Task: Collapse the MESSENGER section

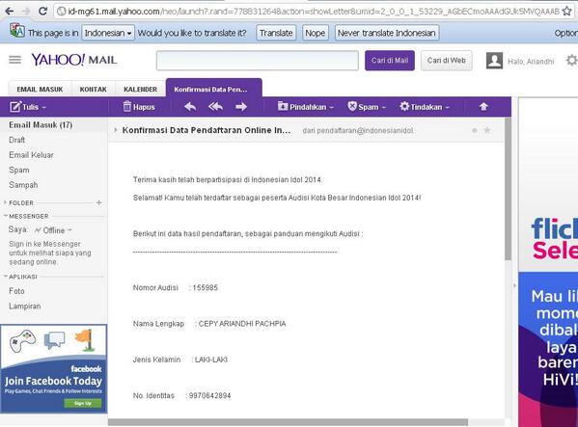Action: tap(6, 216)
